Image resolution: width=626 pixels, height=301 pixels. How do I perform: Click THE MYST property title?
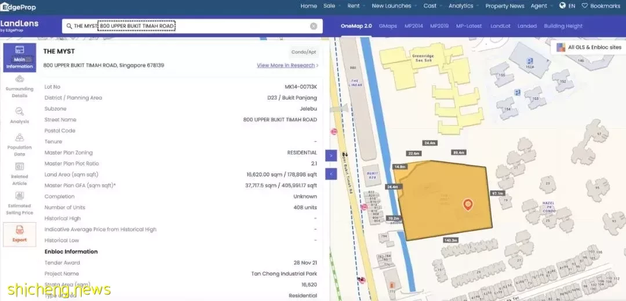(x=59, y=52)
